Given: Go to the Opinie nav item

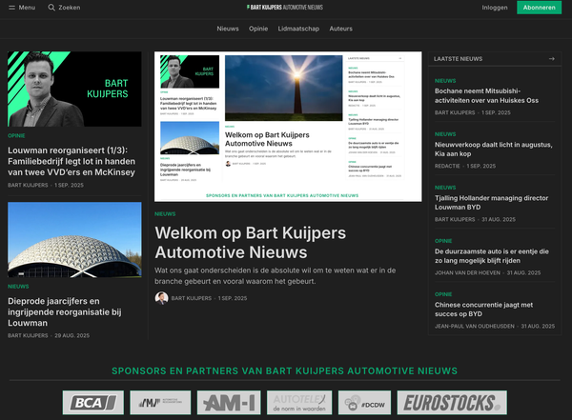Looking at the screenshot, I should [258, 29].
